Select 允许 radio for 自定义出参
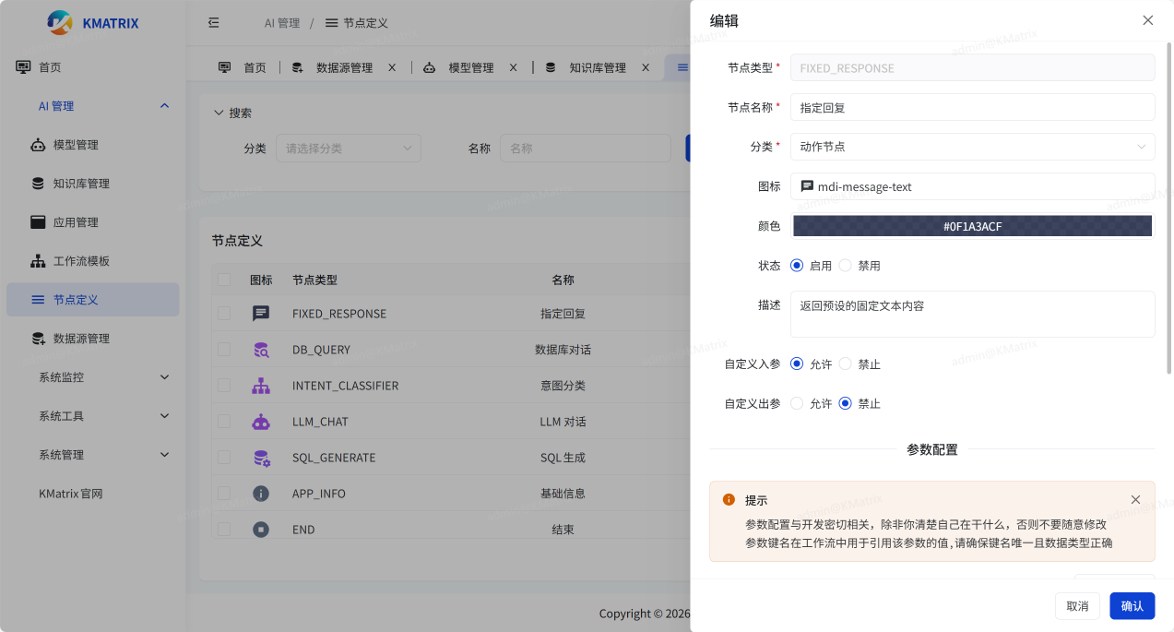1174x632 pixels. [x=797, y=403]
